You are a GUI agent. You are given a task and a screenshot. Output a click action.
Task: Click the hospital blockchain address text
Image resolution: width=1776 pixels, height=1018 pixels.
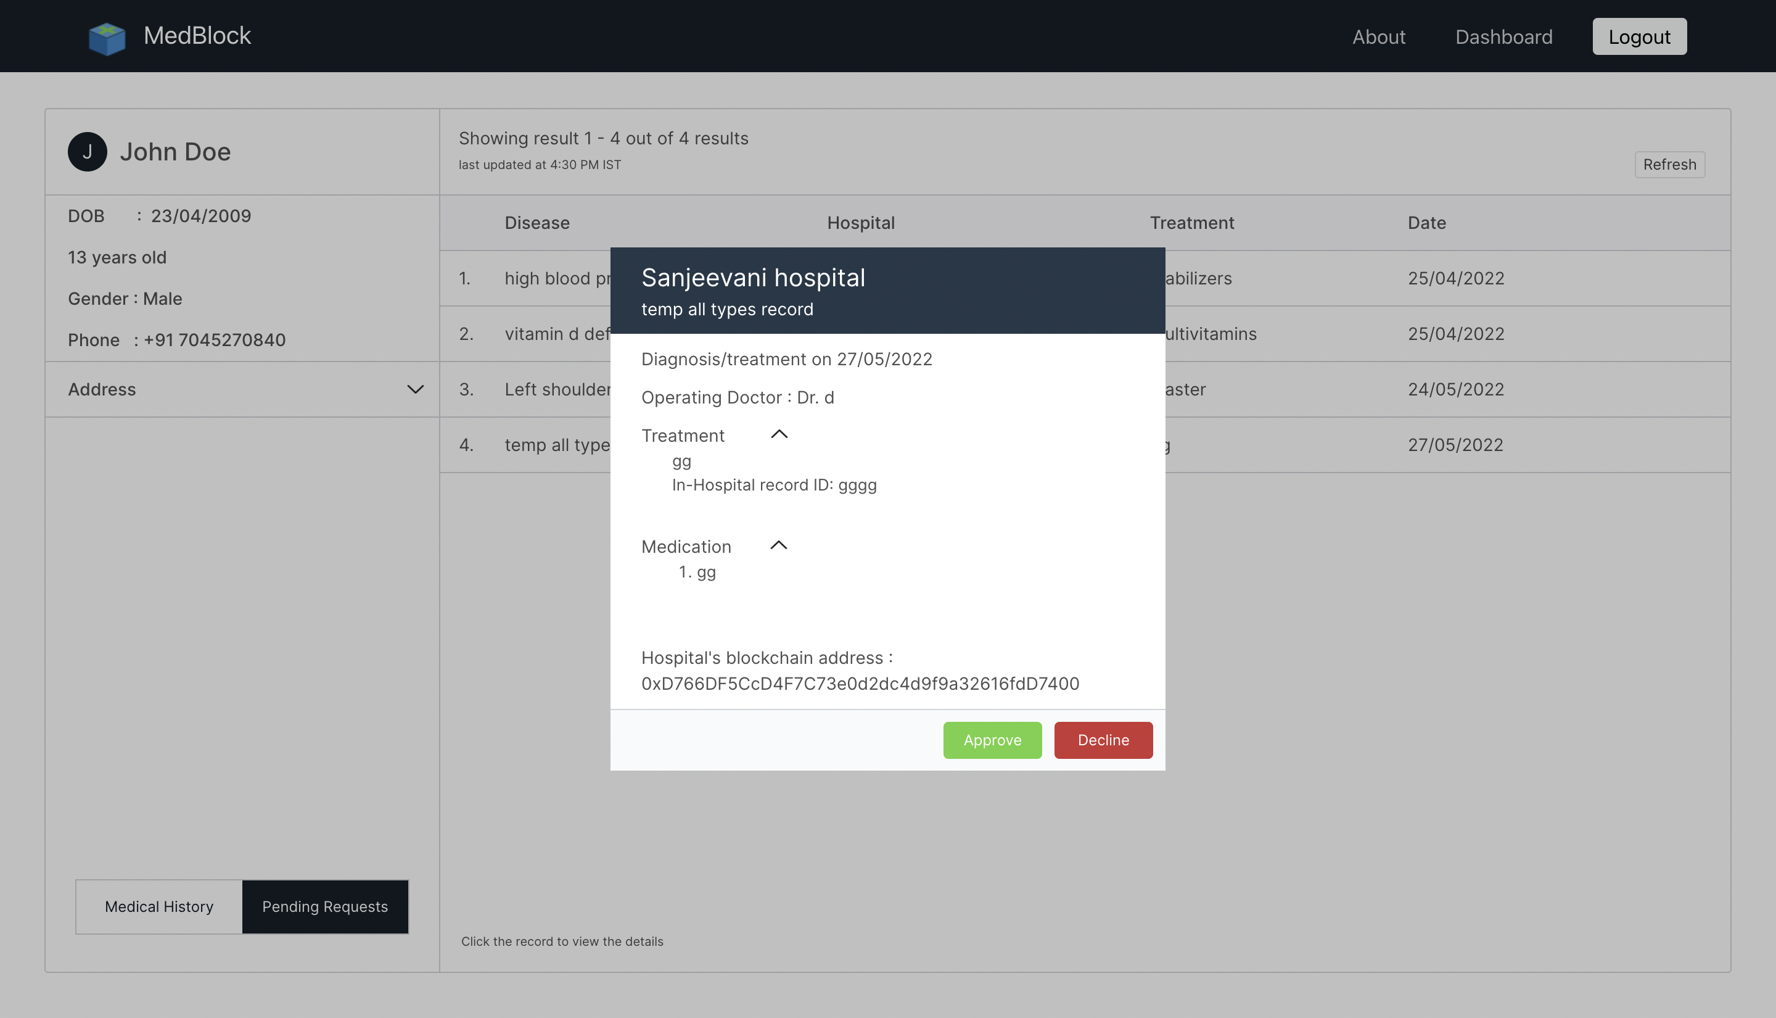coord(860,683)
